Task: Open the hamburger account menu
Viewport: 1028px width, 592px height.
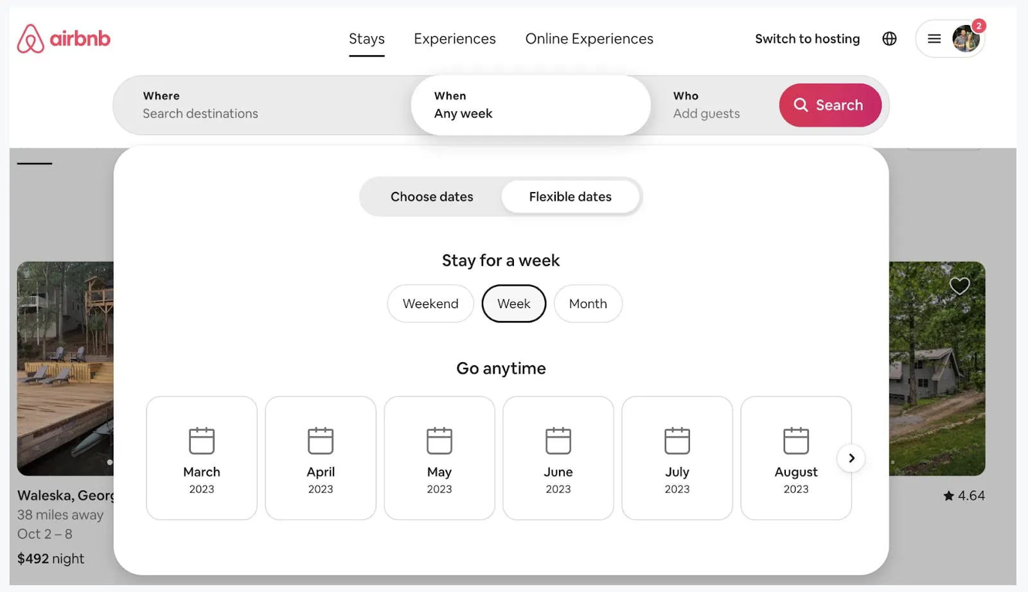Action: pos(934,39)
